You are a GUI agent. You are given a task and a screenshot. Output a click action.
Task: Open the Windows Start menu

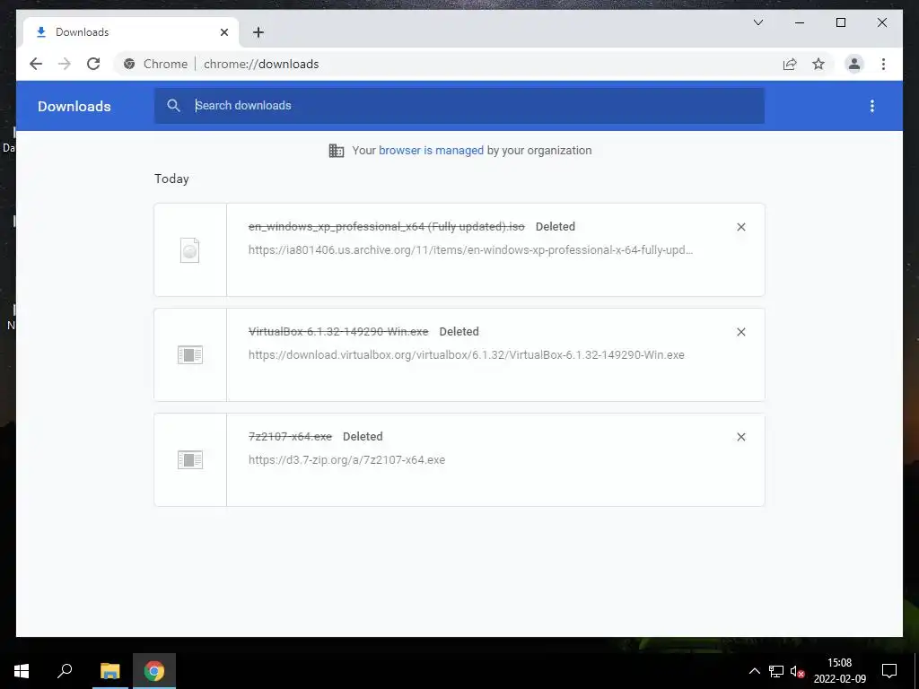[x=22, y=671]
